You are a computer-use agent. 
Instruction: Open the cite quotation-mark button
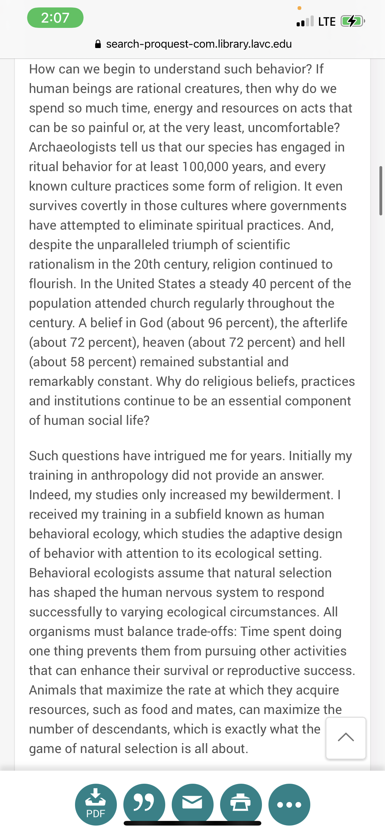(x=144, y=804)
